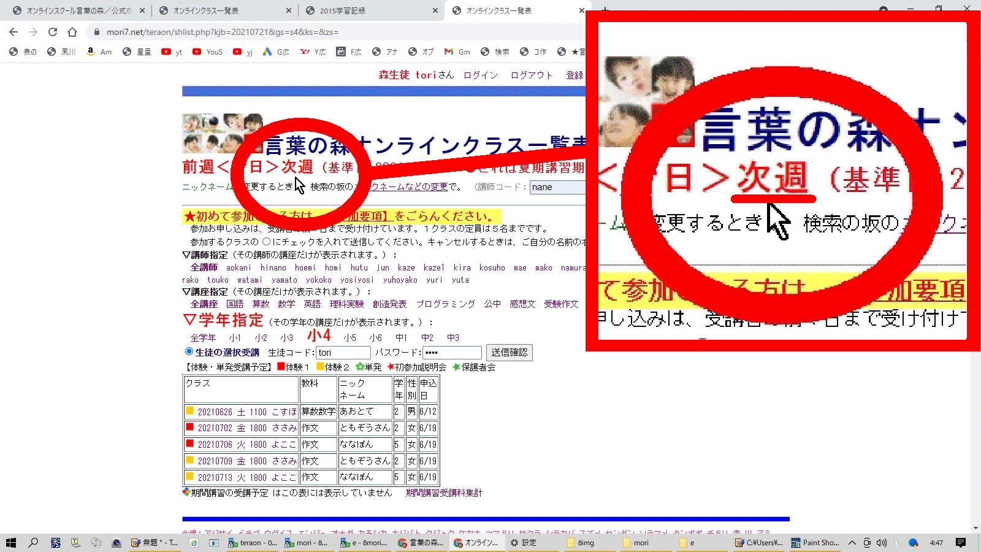Close the 2015学習記録 tab

point(435,10)
